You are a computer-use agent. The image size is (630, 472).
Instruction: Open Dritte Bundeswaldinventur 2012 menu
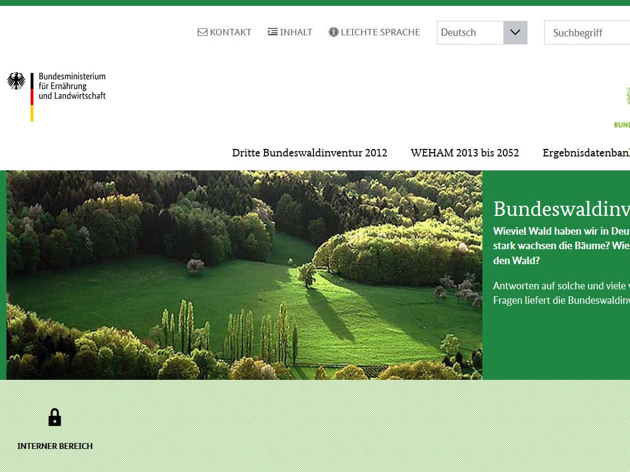[x=310, y=153]
